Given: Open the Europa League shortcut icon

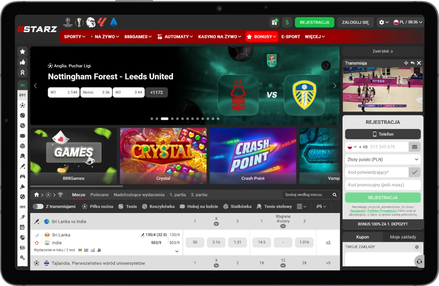Looking at the screenshot, I should [x=79, y=22].
